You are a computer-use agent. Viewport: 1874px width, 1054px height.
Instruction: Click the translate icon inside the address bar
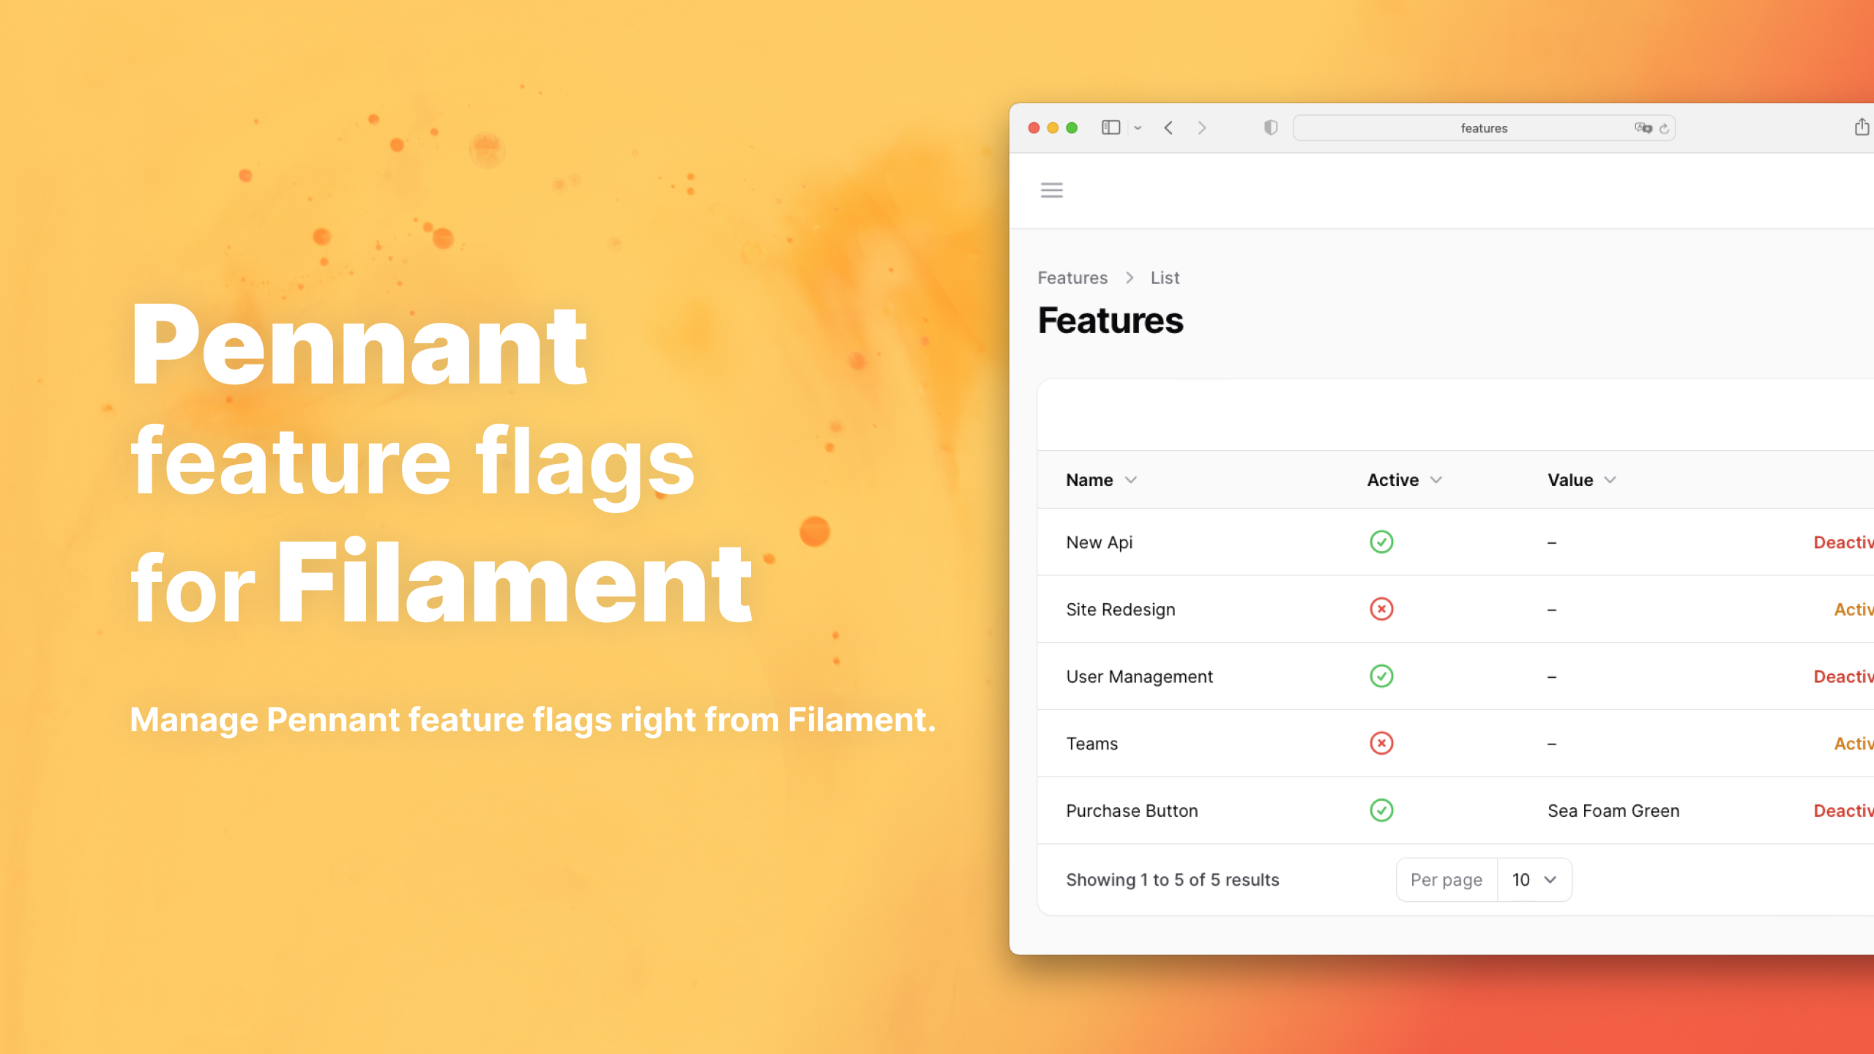(x=1643, y=127)
